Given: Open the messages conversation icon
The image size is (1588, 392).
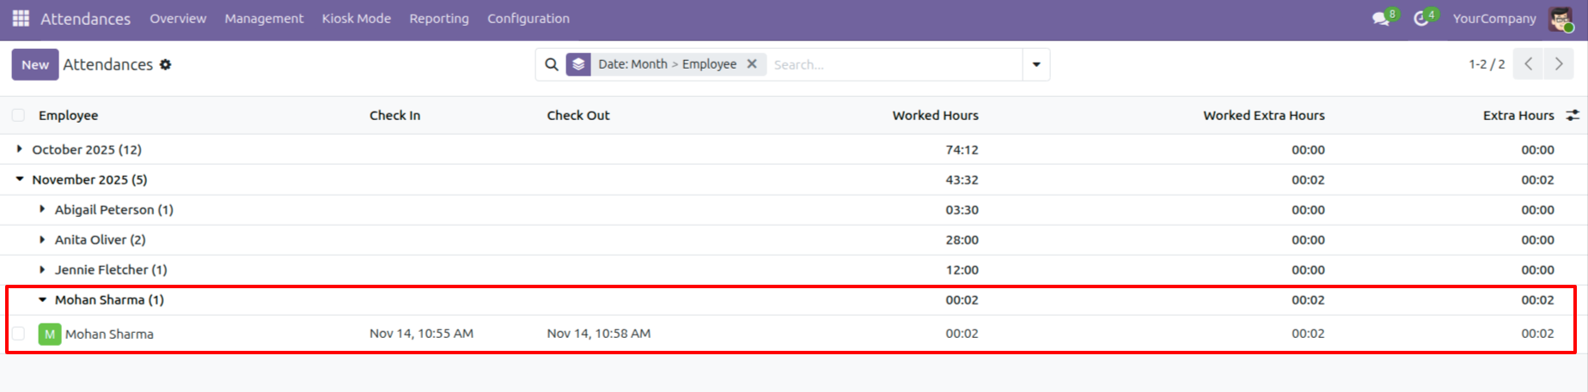Looking at the screenshot, I should click(x=1381, y=18).
